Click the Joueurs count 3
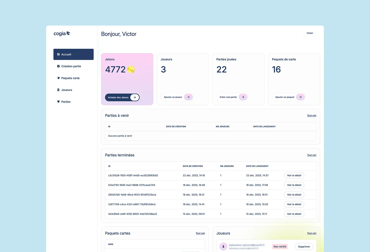This screenshot has width=370, height=252. [163, 69]
